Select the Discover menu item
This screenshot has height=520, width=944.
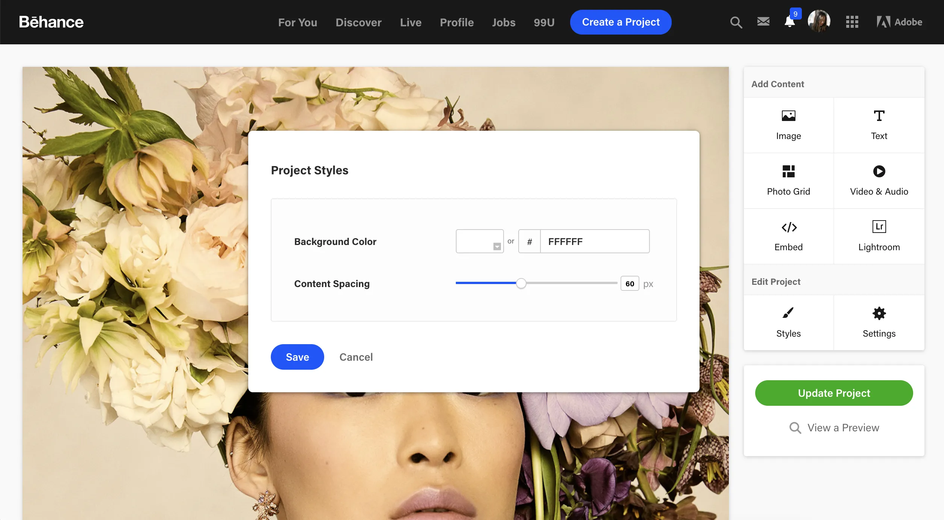tap(359, 22)
